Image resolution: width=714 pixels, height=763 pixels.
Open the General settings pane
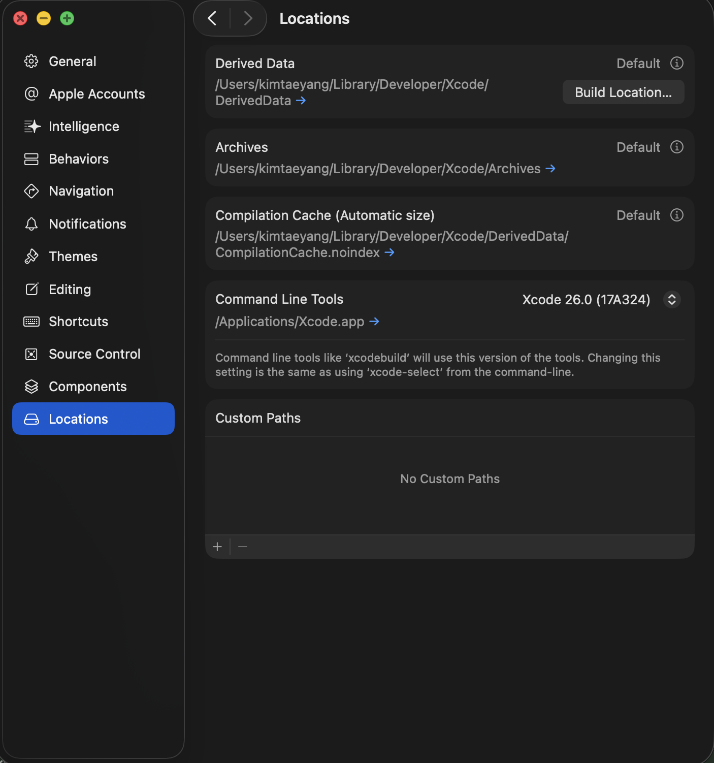tap(93, 61)
